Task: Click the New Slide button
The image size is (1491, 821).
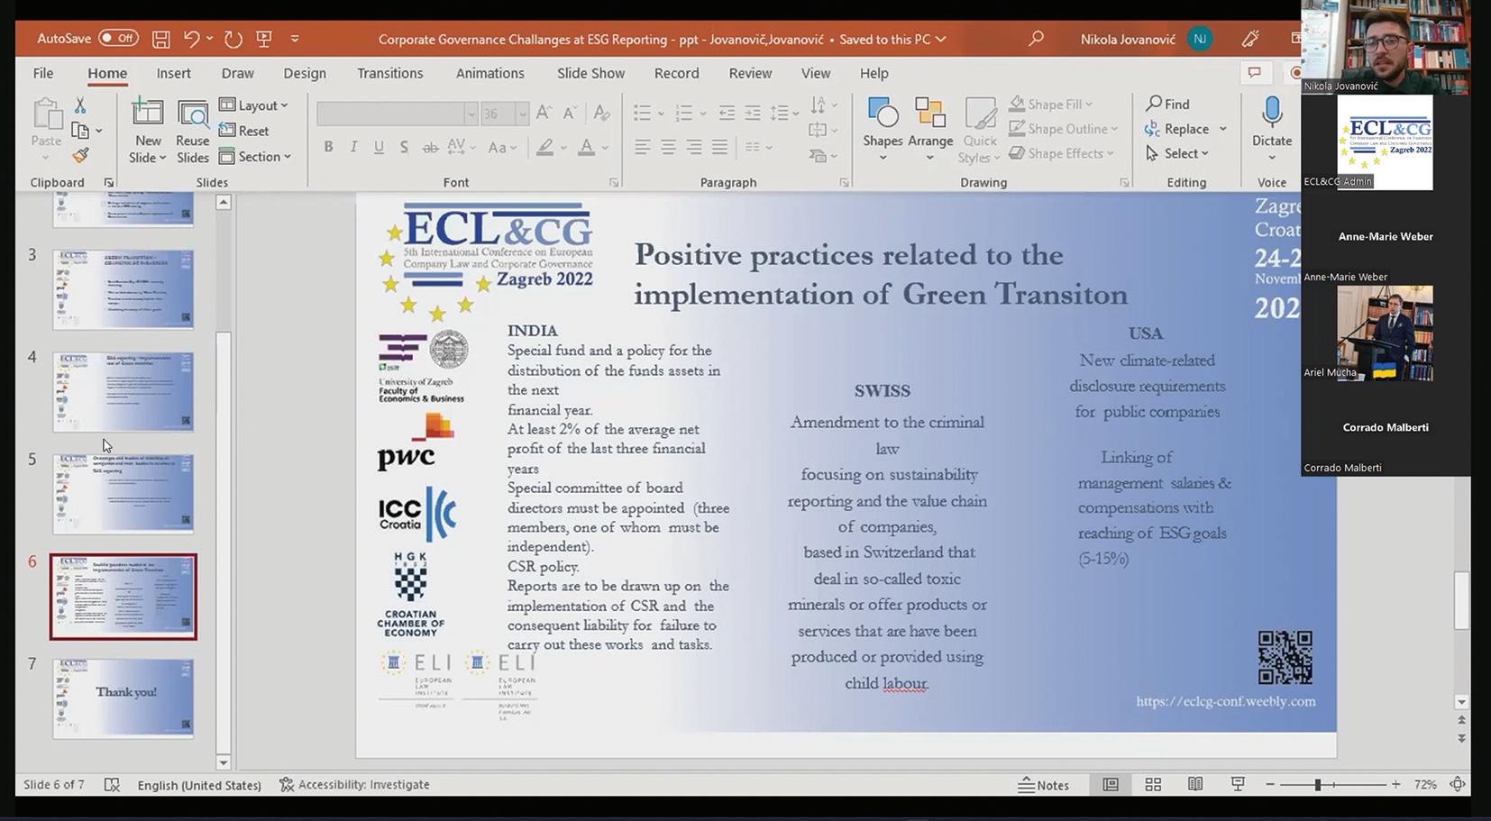Action: (148, 131)
